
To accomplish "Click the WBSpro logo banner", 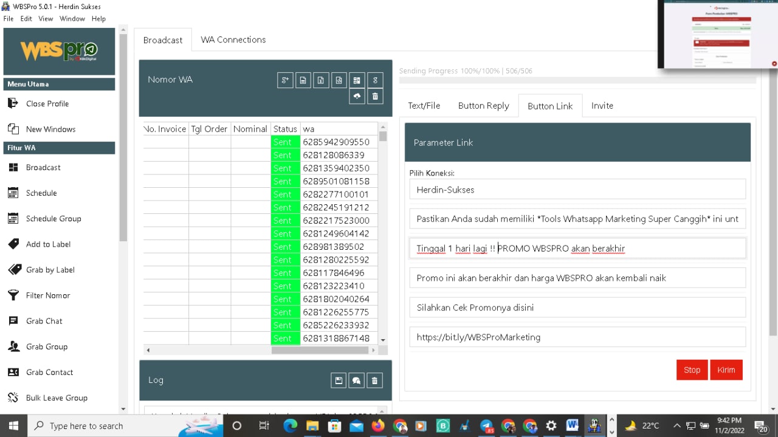I will click(x=59, y=51).
